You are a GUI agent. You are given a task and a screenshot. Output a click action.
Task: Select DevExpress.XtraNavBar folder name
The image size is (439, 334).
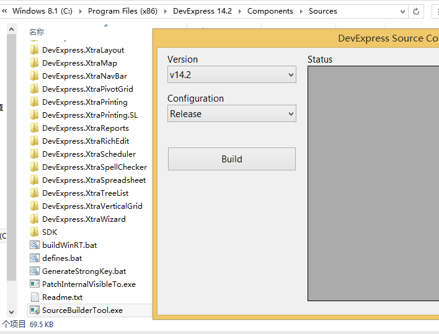84,76
